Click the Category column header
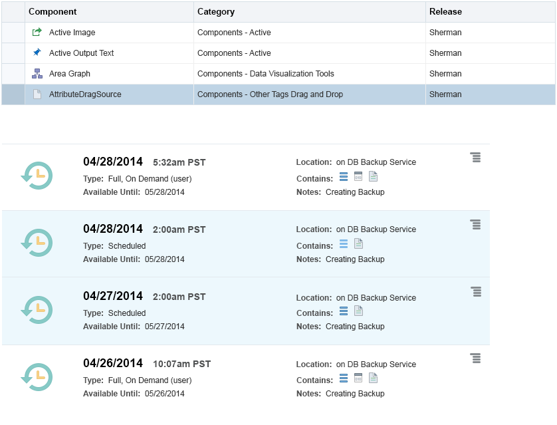Screen dimensions: 557x425 (x=214, y=11)
